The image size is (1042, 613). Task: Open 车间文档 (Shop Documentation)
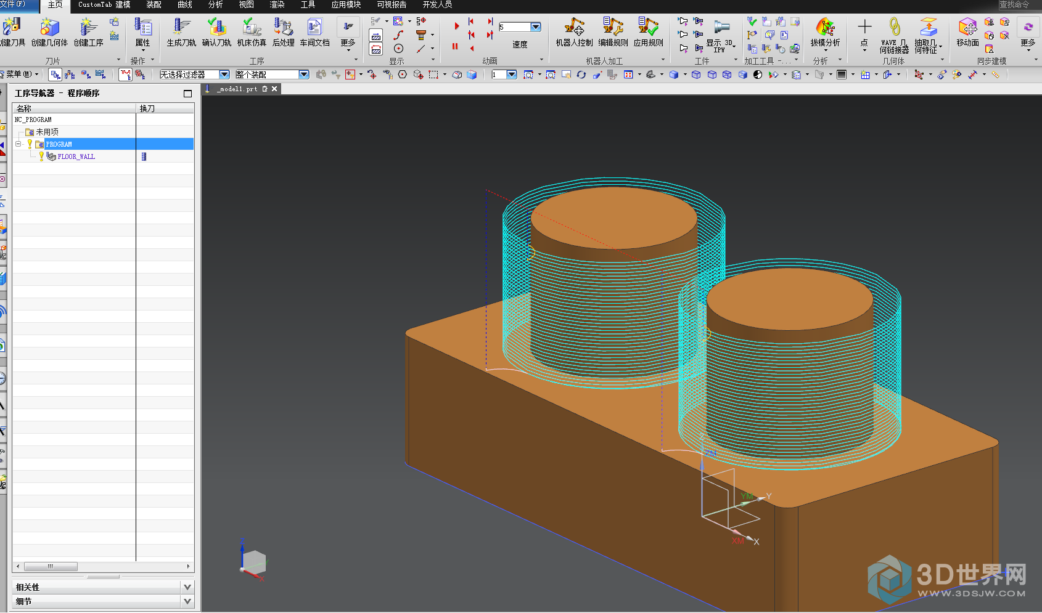[x=314, y=32]
